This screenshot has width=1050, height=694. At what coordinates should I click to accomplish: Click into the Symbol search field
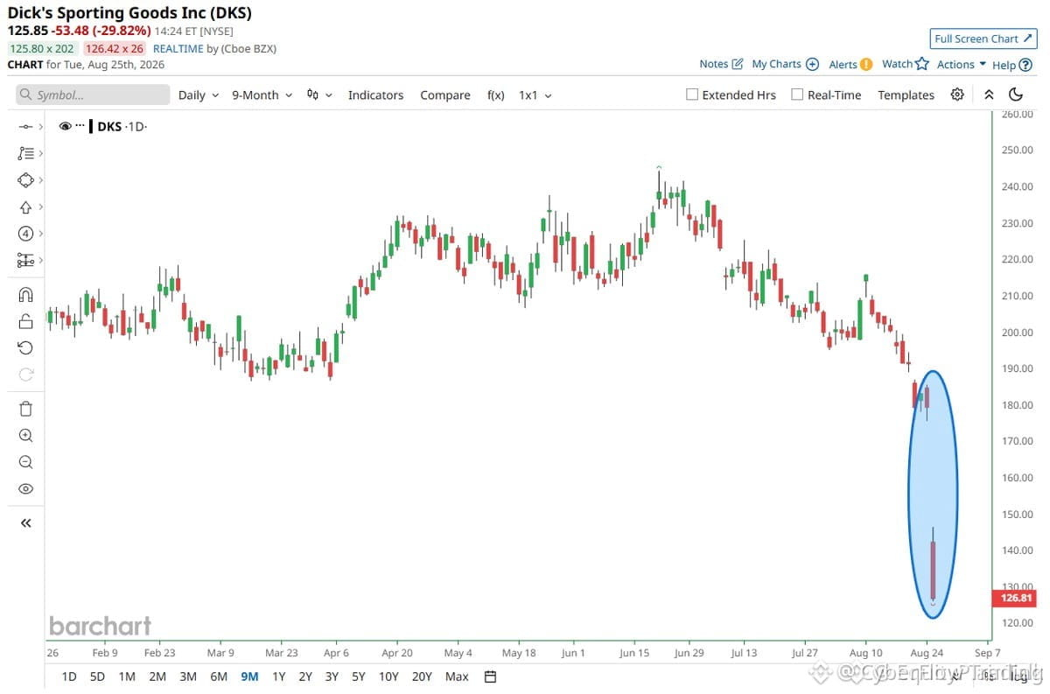[x=93, y=95]
